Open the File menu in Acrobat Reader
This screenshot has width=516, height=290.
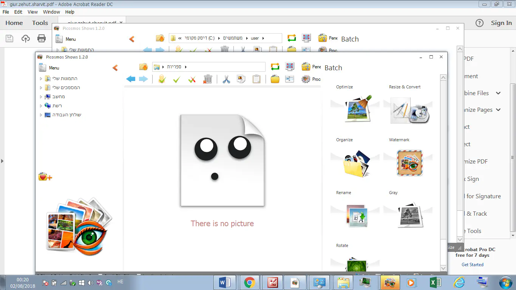(x=6, y=12)
